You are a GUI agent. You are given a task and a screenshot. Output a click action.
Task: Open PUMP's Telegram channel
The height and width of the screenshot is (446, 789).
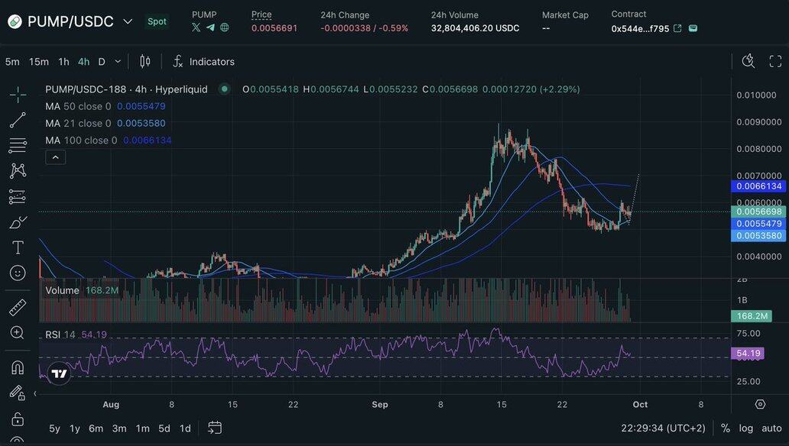click(210, 27)
